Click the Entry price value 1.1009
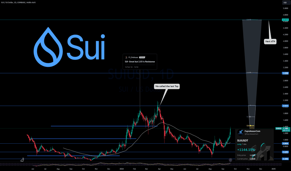Screen dimensions: 291x171 pyautogui.click(x=252, y=155)
